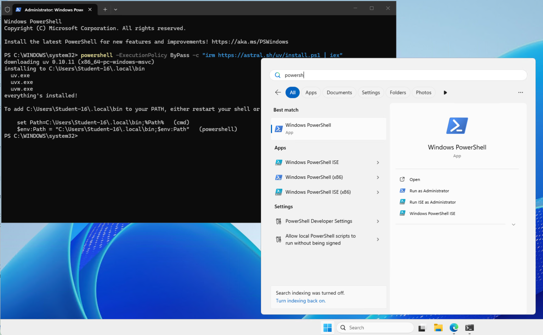The width and height of the screenshot is (543, 335).
Task: Click the 'Best match' heading in search results
Action: (286, 110)
